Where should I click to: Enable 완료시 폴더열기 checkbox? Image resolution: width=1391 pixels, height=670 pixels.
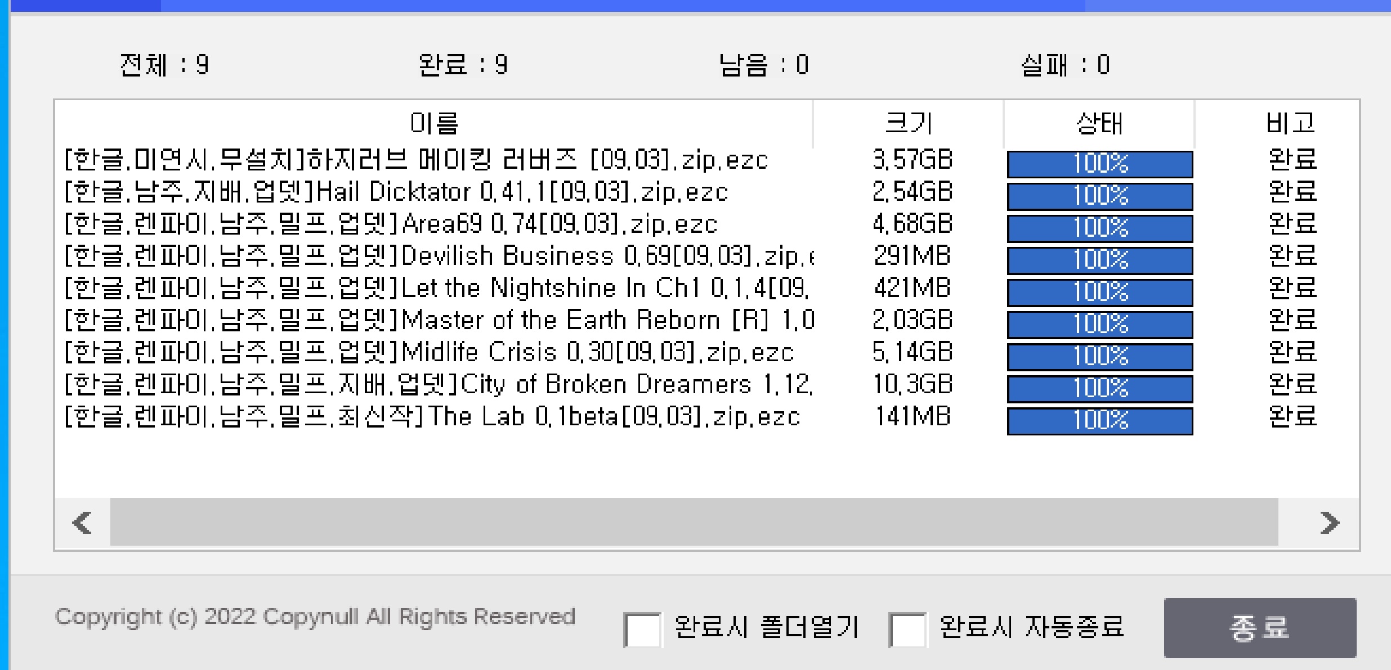point(642,629)
